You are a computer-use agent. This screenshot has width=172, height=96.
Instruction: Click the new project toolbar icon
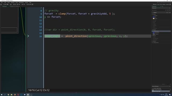pos(4,5)
